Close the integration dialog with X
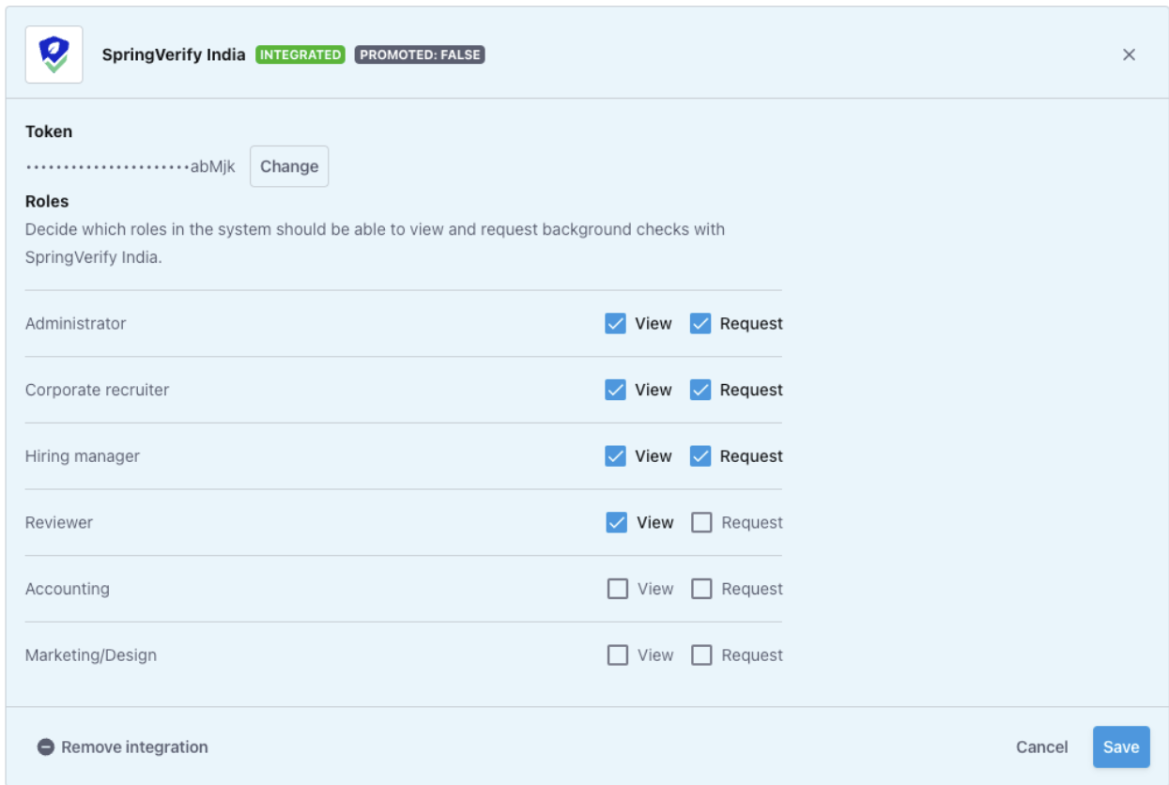This screenshot has width=1169, height=785. click(x=1129, y=54)
